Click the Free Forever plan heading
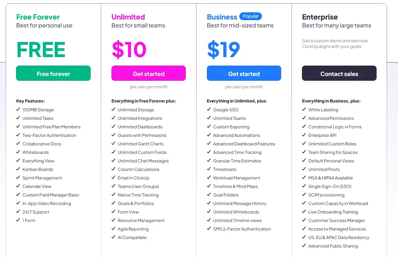The height and width of the screenshot is (257, 398). pyautogui.click(x=38, y=17)
